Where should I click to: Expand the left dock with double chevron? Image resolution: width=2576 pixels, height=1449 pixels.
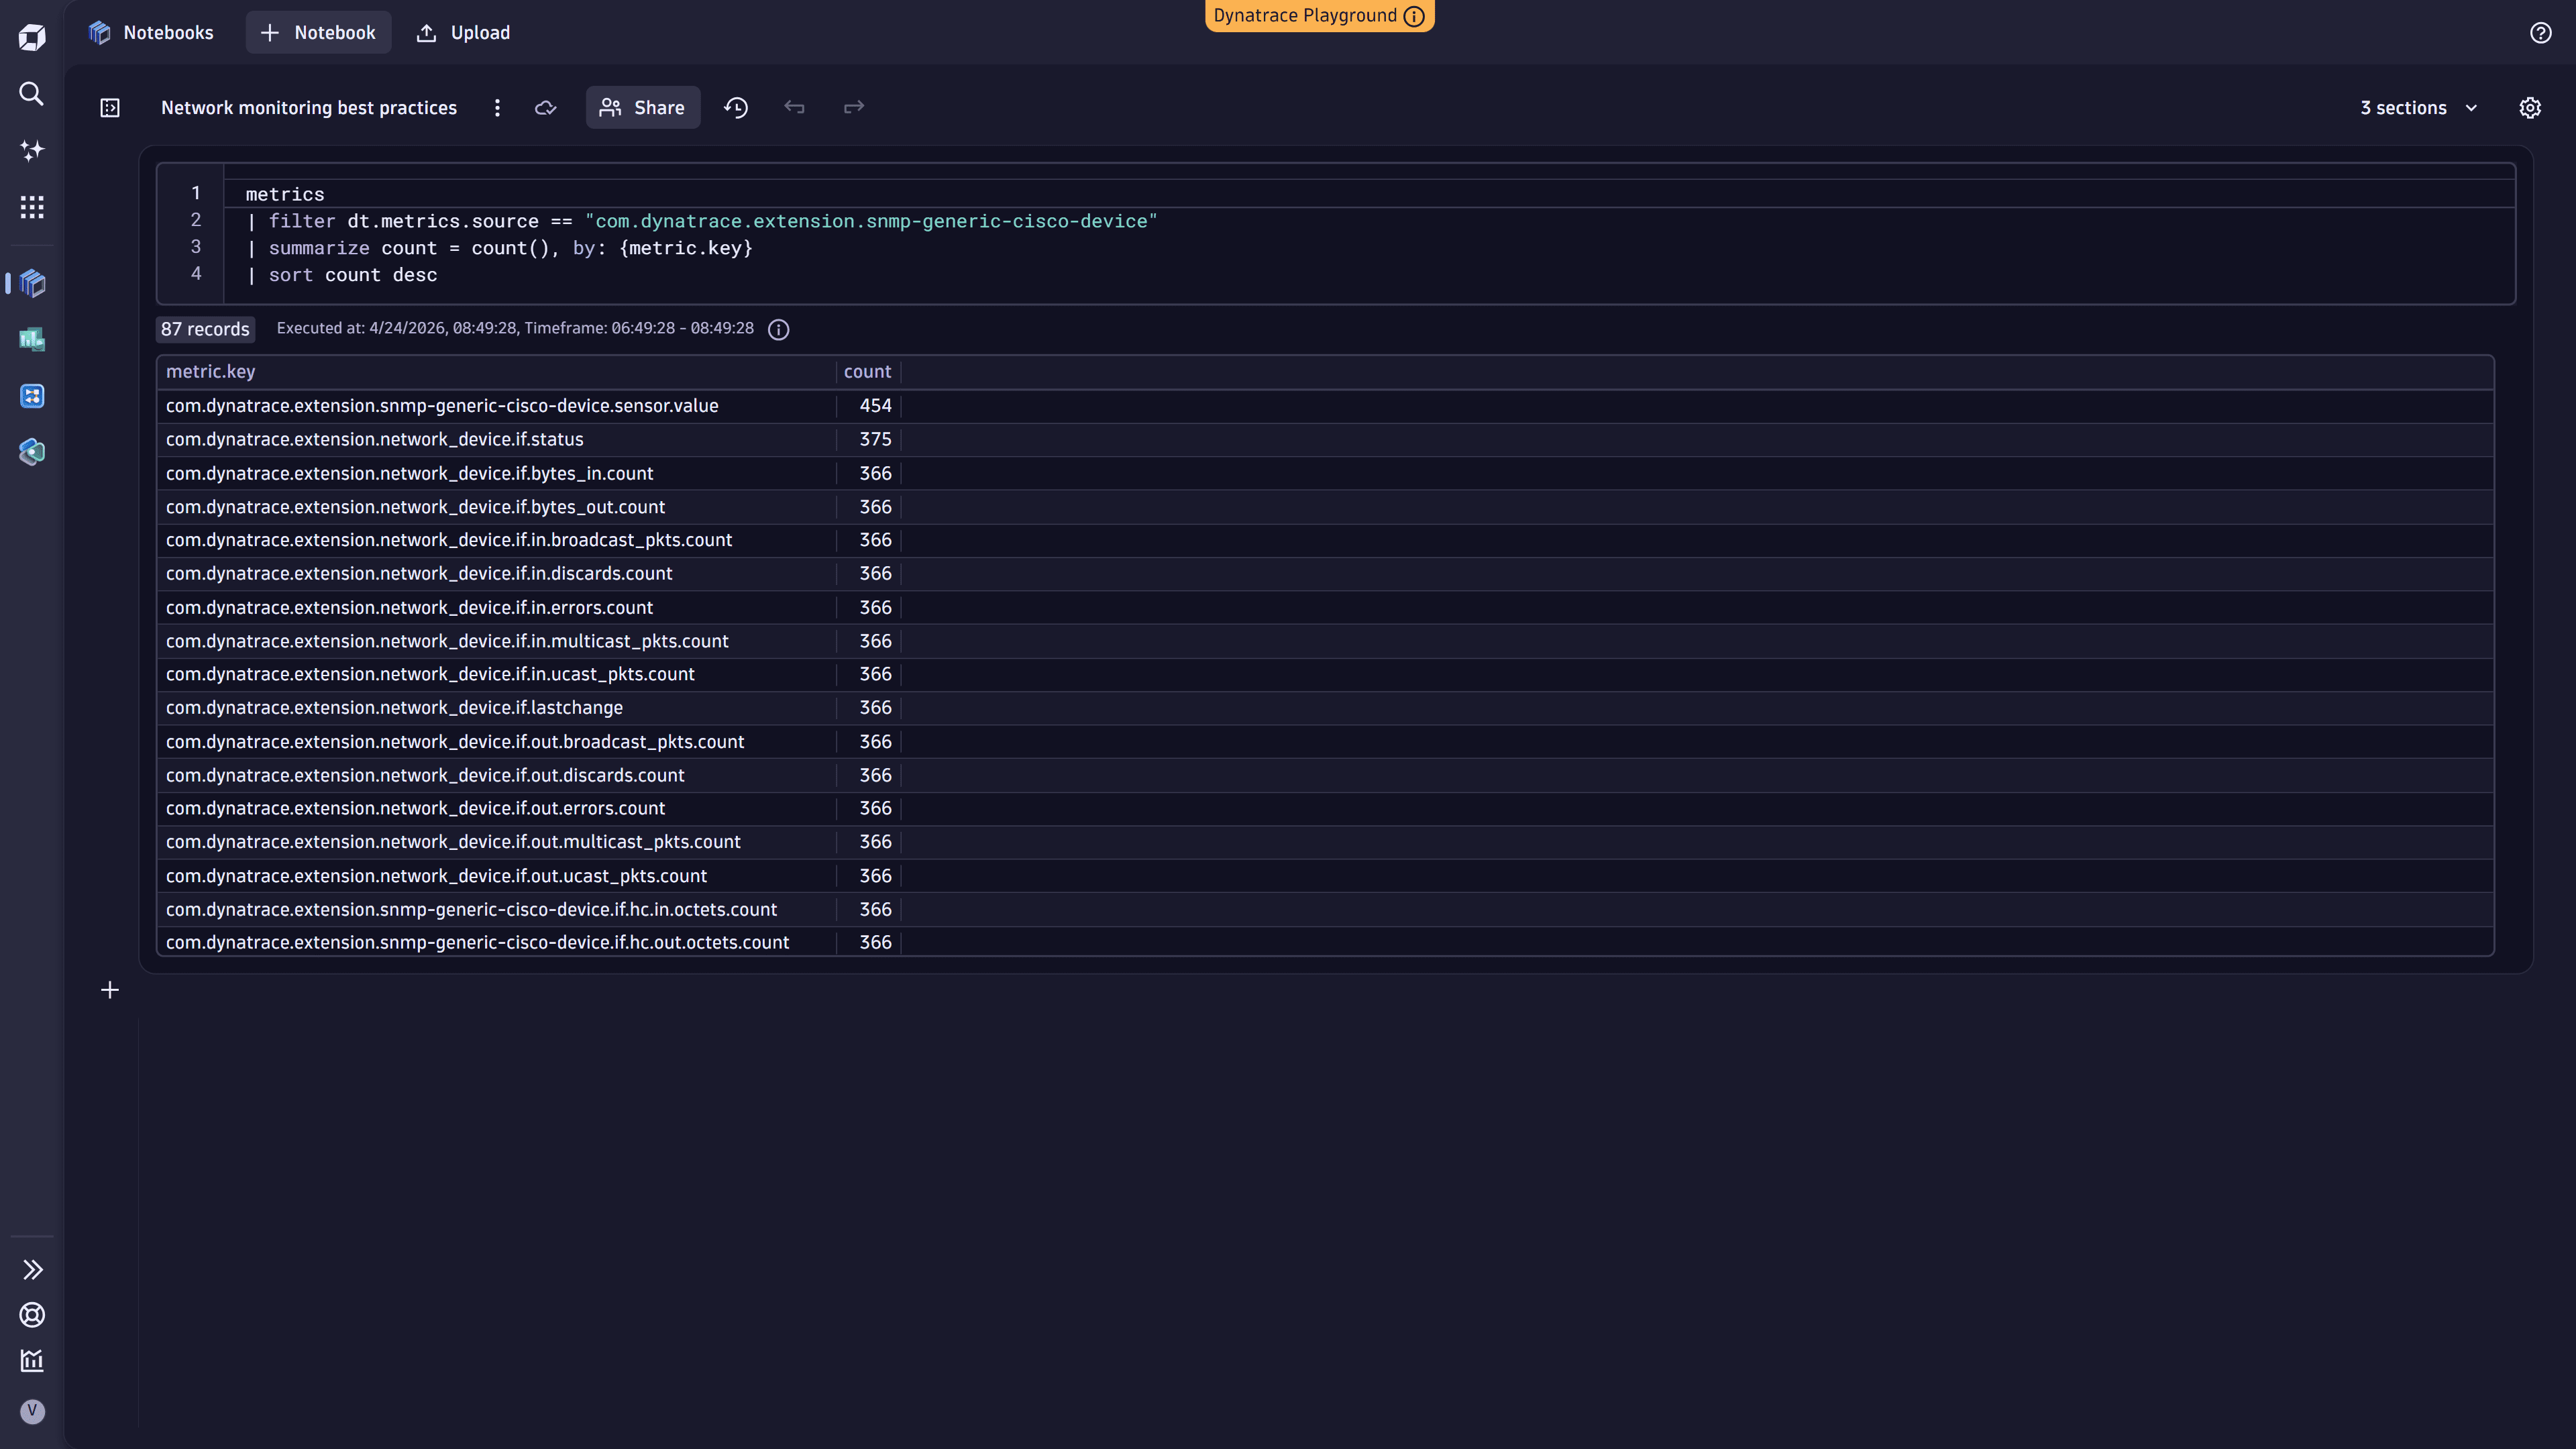click(x=32, y=1270)
